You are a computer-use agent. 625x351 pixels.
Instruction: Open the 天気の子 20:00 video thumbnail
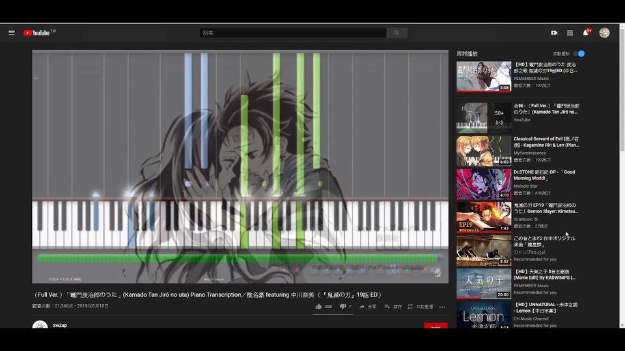pyautogui.click(x=484, y=283)
